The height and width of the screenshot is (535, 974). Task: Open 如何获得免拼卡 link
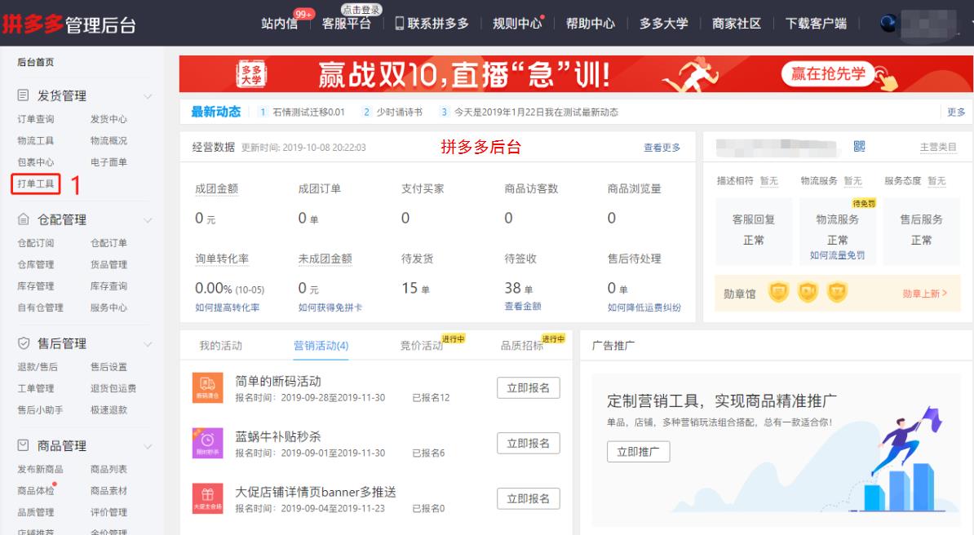click(330, 307)
